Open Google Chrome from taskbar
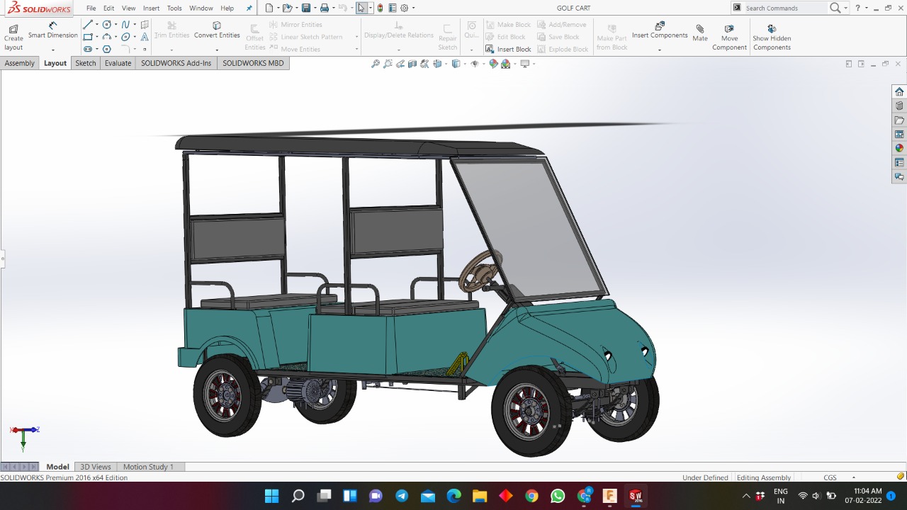Screen dimensions: 907x510 (x=531, y=496)
